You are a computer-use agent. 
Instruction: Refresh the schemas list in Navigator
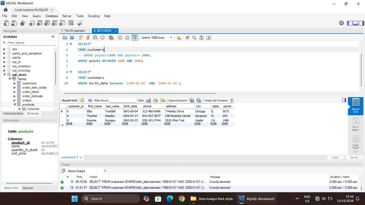(x=53, y=37)
